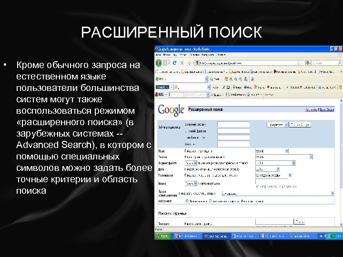
Task: Open the last menu in Firefox menu bar
Action: click(221, 55)
